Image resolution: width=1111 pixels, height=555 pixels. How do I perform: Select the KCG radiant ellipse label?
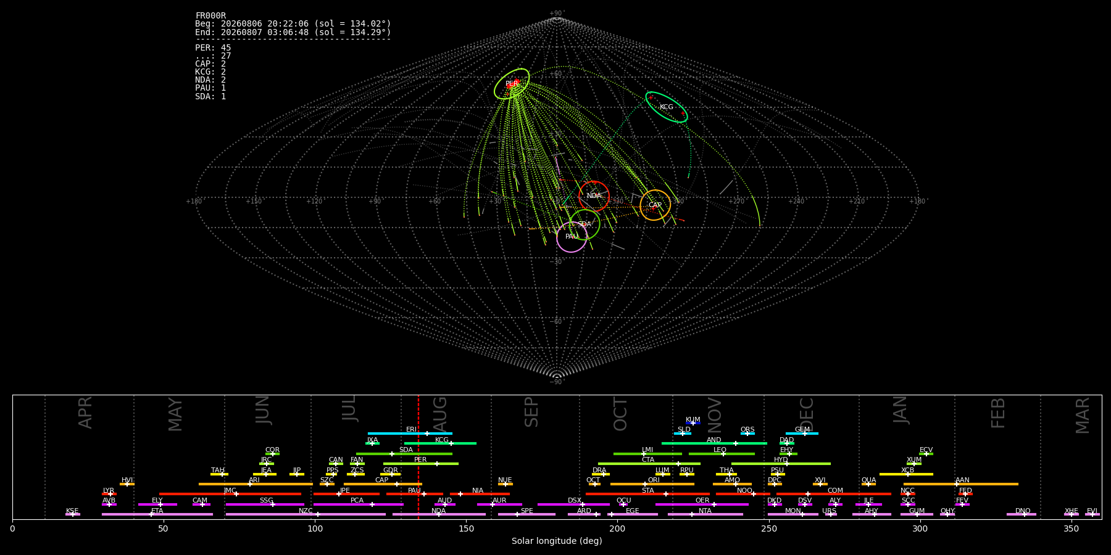pos(667,107)
